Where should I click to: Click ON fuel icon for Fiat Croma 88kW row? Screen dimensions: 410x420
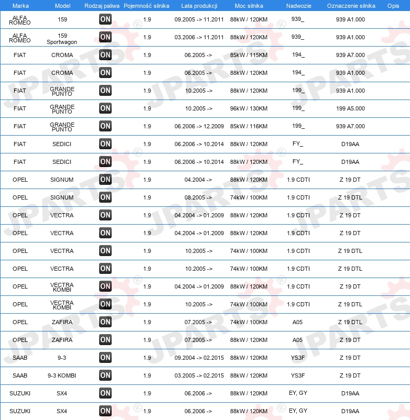pyautogui.click(x=105, y=73)
